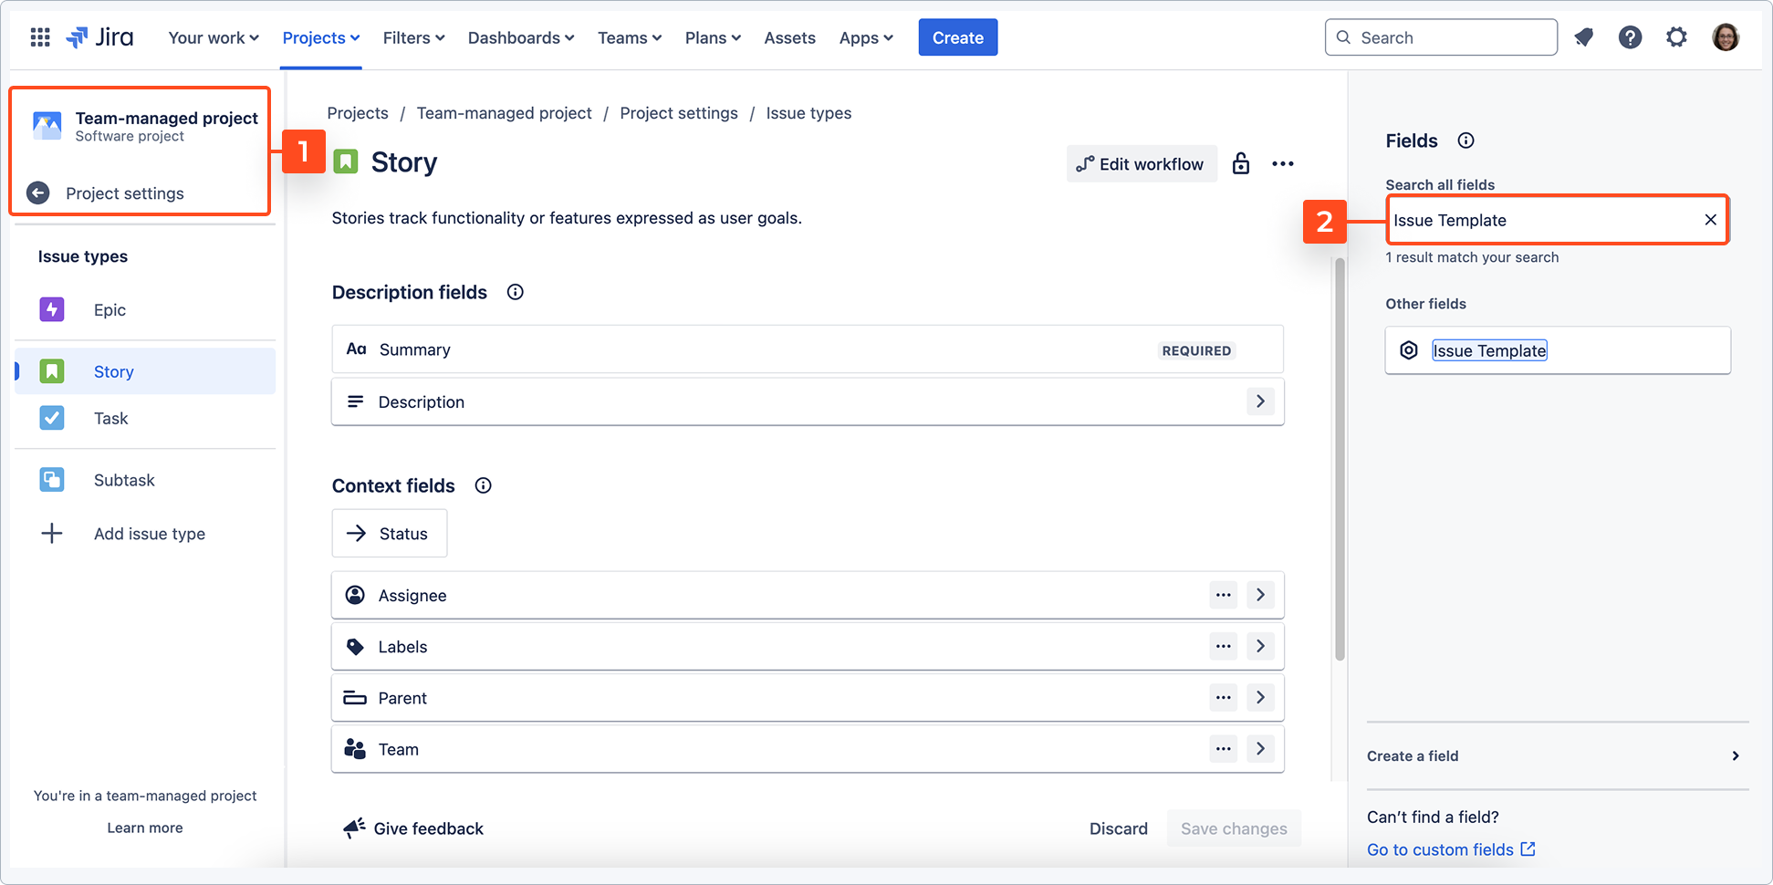Open the user profile avatar
Viewport: 1773px width, 885px height.
(1726, 37)
